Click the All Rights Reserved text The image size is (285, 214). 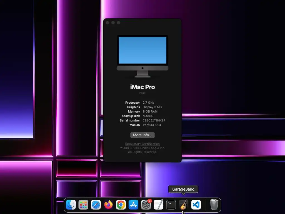[142, 152]
